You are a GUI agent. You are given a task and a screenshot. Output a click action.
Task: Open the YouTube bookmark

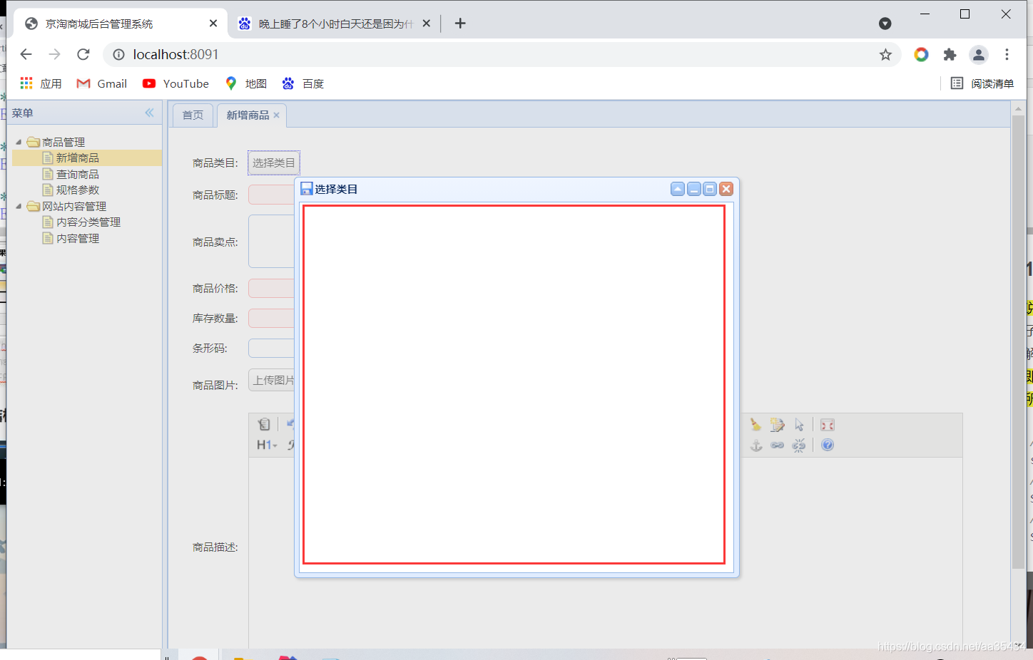point(175,83)
